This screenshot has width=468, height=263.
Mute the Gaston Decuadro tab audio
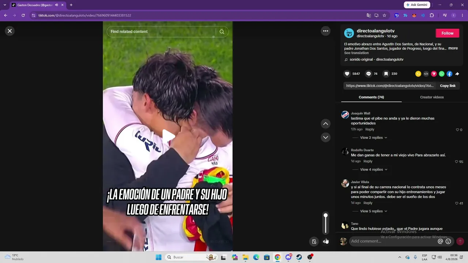[57, 5]
